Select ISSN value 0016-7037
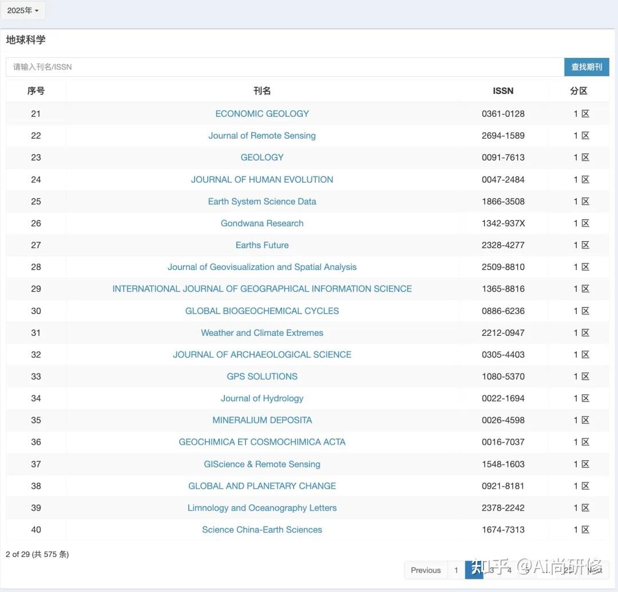This screenshot has width=618, height=592. pyautogui.click(x=504, y=442)
